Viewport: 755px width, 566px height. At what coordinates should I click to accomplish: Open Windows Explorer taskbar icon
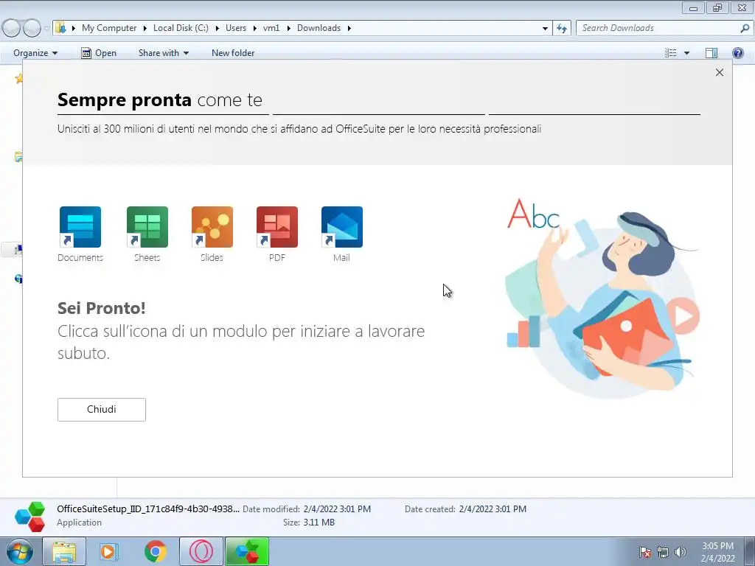(x=64, y=551)
